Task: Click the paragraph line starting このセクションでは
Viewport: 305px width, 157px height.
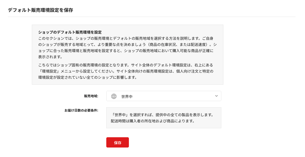Action: point(126,38)
